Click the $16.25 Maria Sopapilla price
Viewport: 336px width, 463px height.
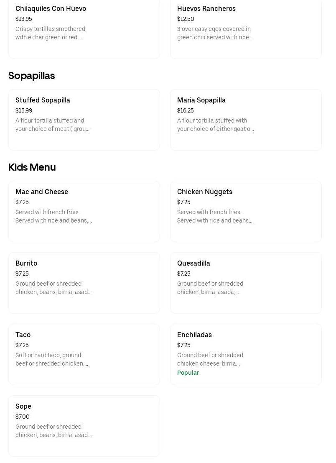point(185,111)
